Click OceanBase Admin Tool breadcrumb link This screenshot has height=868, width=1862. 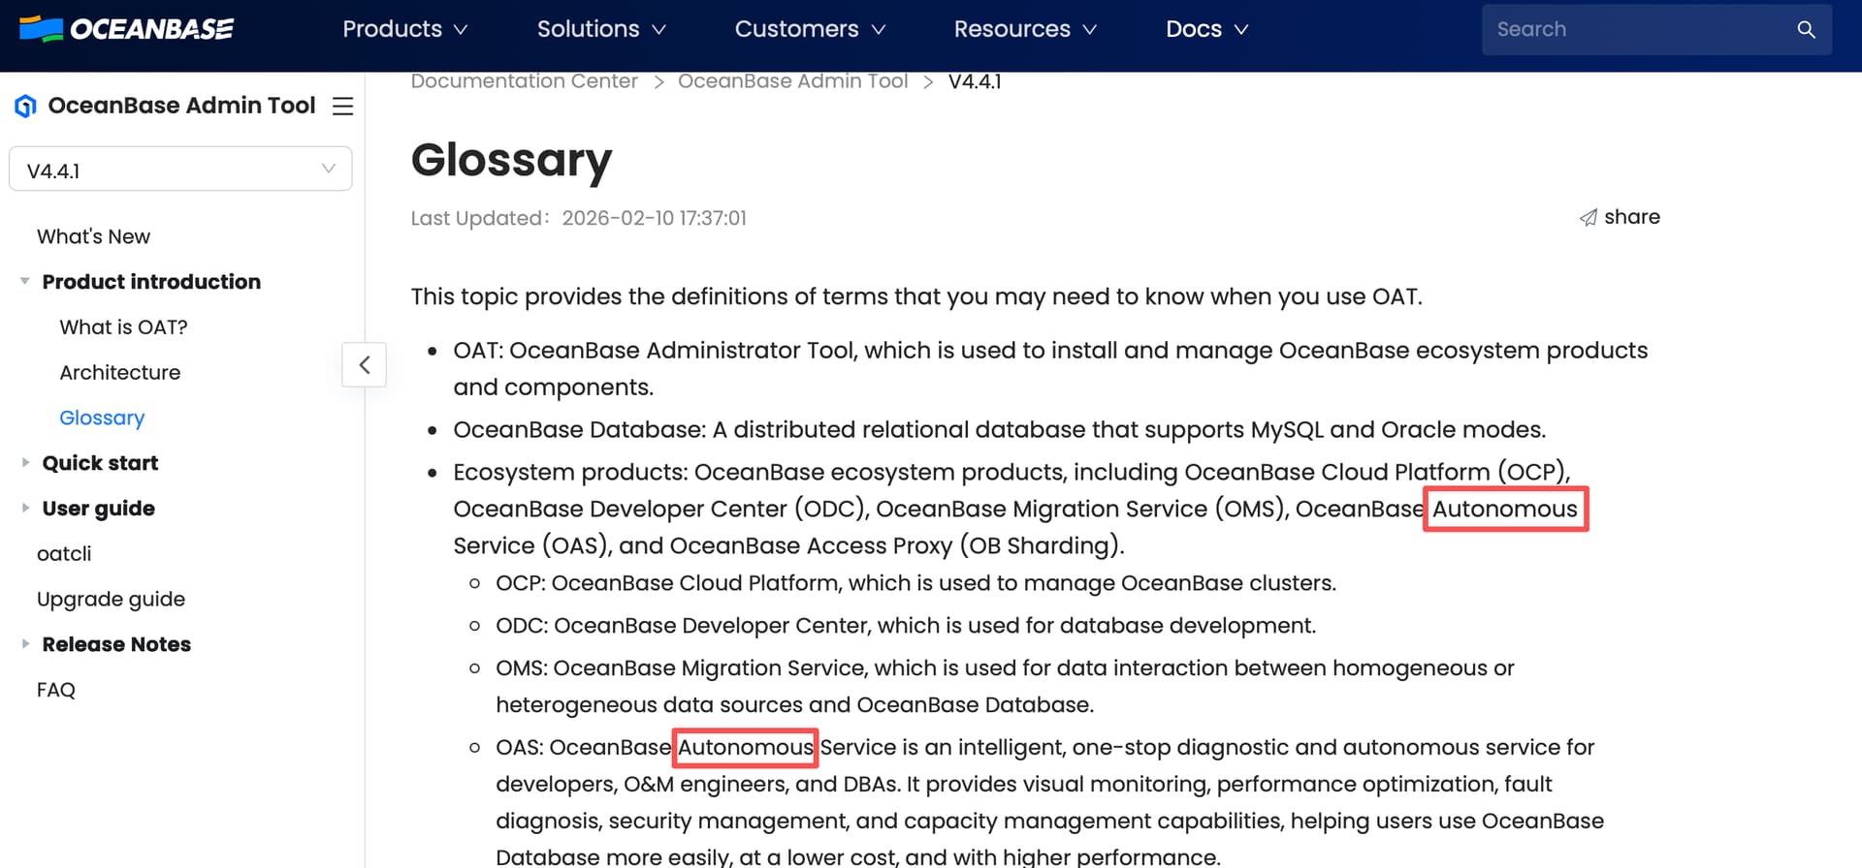pyautogui.click(x=792, y=81)
